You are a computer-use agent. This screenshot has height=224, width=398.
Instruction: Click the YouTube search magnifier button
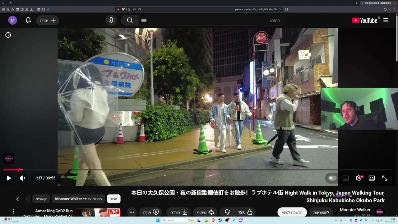(x=130, y=21)
